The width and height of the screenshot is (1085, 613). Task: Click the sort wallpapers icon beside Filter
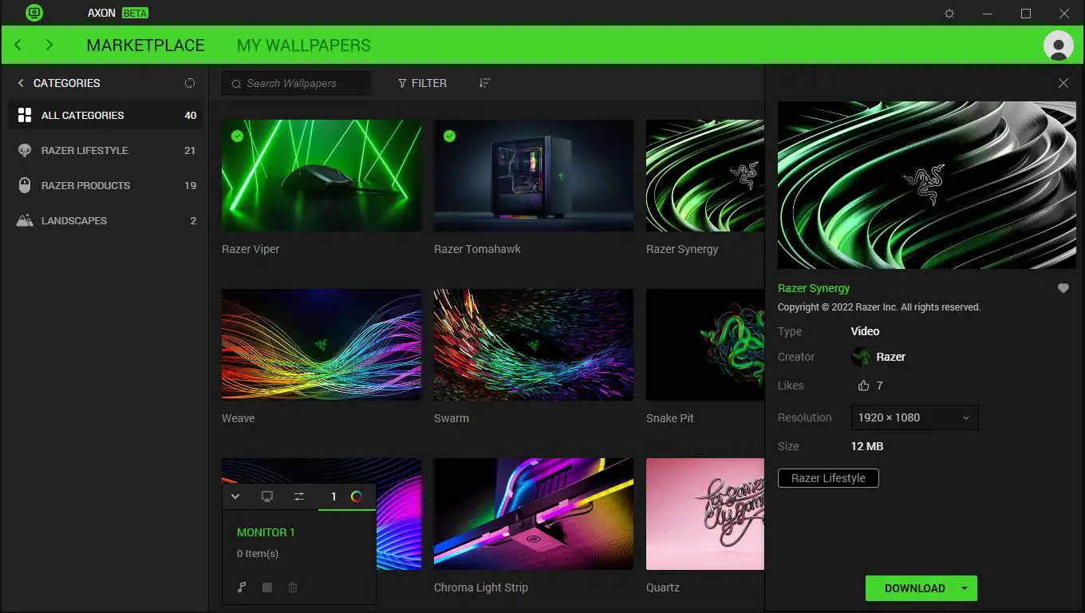(x=484, y=82)
